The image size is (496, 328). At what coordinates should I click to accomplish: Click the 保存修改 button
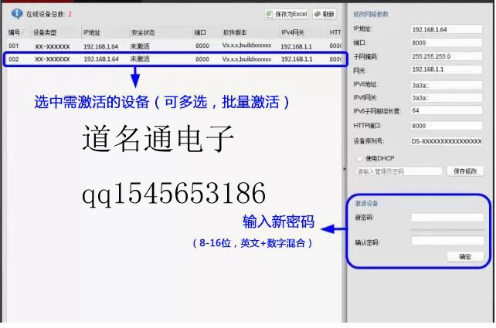pos(464,171)
